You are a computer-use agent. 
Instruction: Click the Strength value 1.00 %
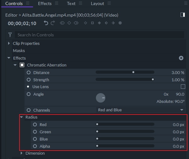coord(178,80)
